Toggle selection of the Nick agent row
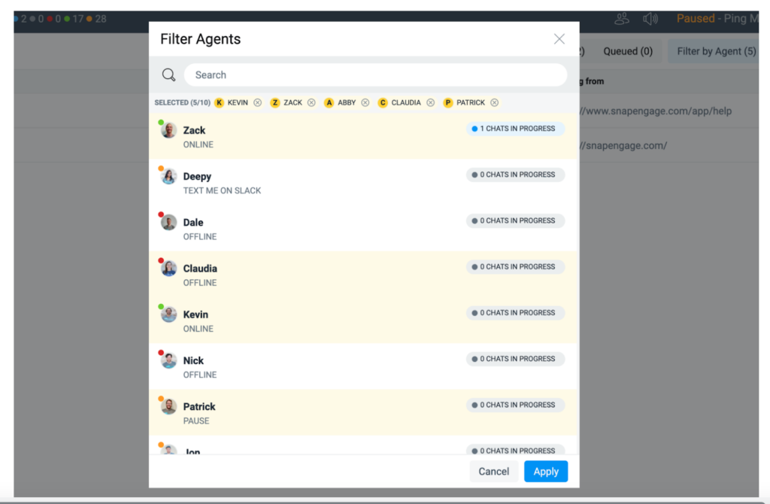770x504 pixels. coord(338,366)
